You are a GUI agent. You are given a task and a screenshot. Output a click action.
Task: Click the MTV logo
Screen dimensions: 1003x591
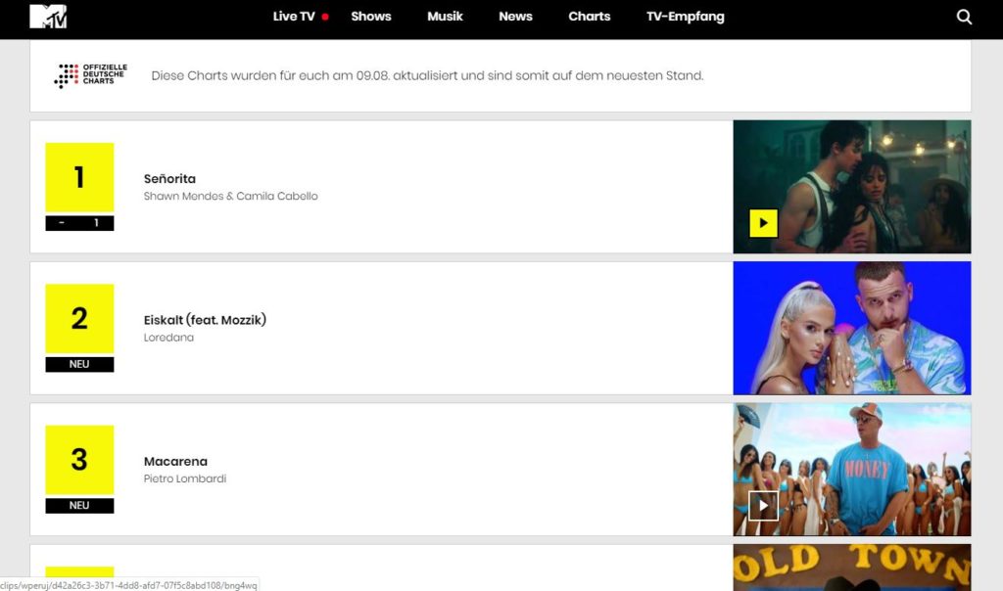click(x=48, y=16)
